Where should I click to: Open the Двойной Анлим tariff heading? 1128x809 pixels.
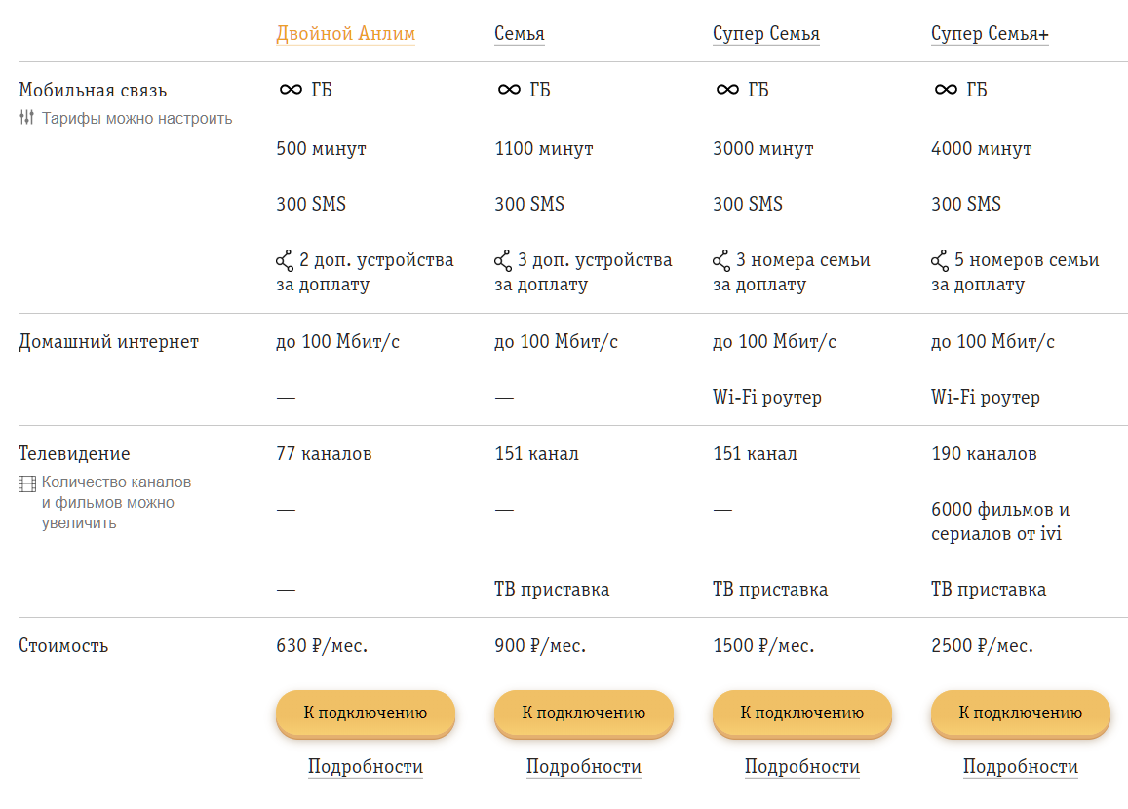[345, 34]
